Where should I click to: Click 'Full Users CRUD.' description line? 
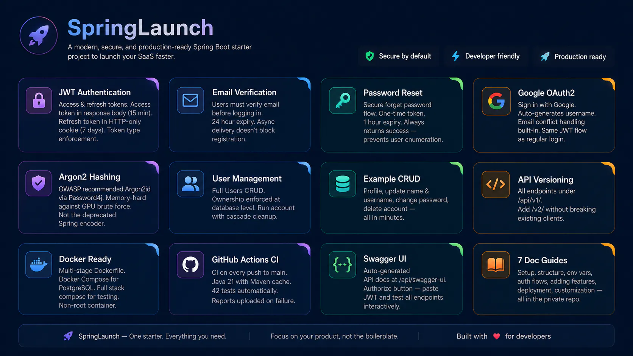(238, 191)
